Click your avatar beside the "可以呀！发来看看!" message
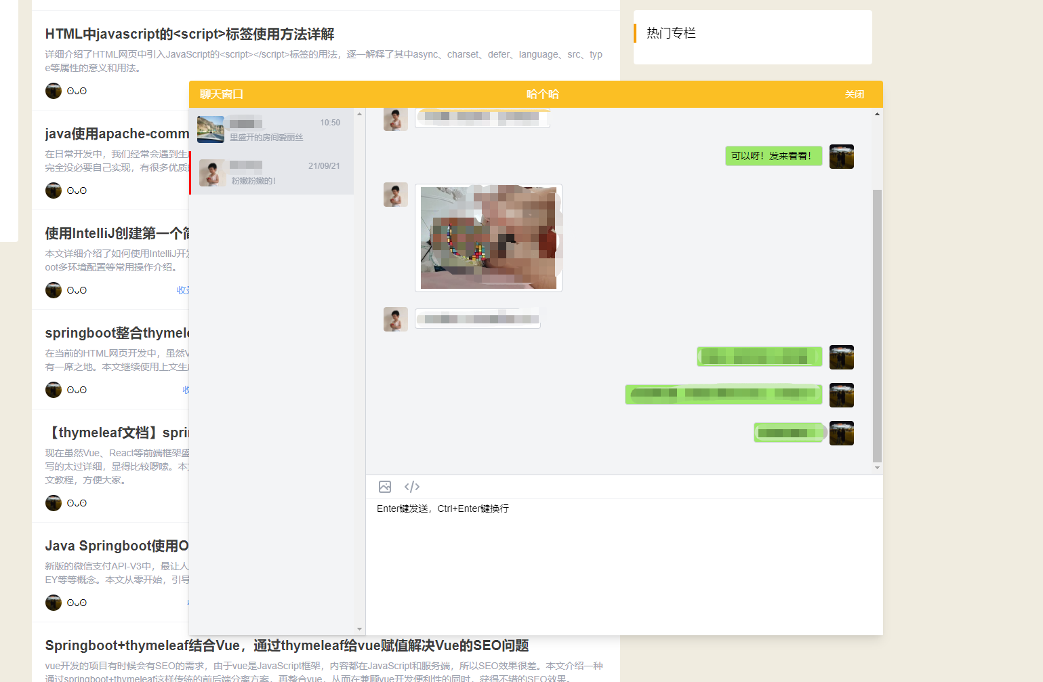Image resolution: width=1043 pixels, height=682 pixels. click(842, 156)
